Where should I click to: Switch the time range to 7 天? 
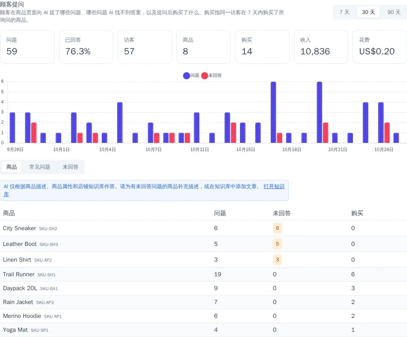pos(344,12)
